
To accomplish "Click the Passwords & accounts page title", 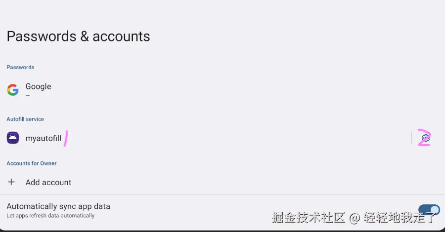I will pyautogui.click(x=78, y=36).
